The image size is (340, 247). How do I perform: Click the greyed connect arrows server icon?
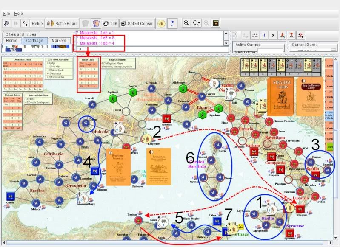246,35
